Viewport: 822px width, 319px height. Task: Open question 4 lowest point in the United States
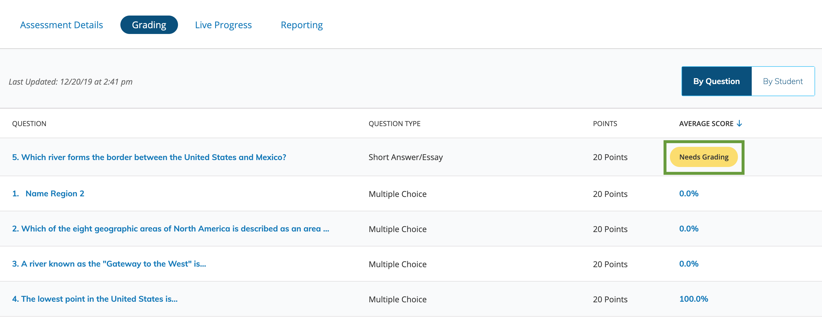94,299
